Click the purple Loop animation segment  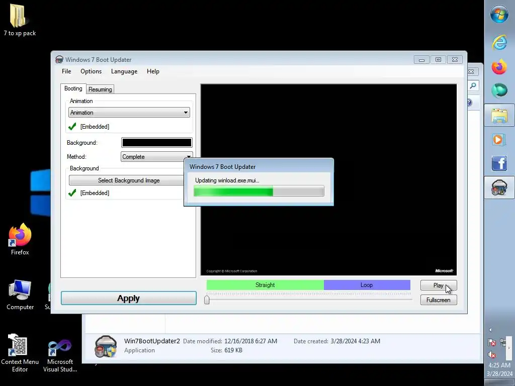367,285
